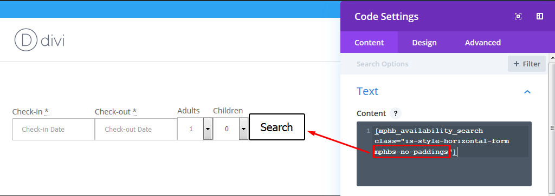
Task: Click the Divi logo
Action: coord(39,41)
